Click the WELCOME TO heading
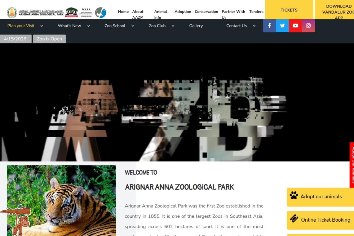Image resolution: width=354 pixels, height=236 pixels. (141, 172)
